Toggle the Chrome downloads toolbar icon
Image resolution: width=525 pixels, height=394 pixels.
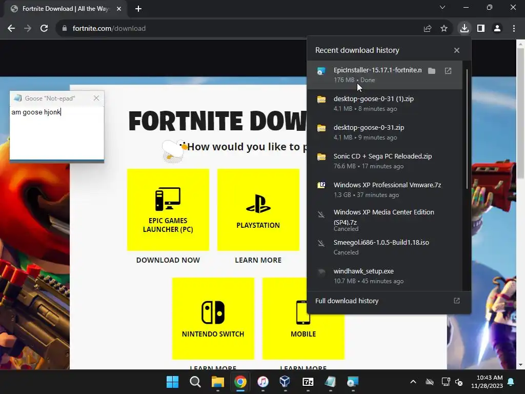click(x=465, y=28)
